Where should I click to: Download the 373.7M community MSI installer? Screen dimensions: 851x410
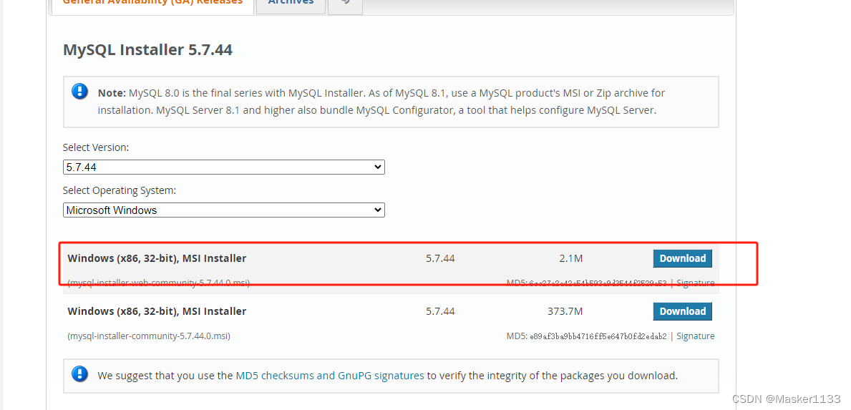[x=682, y=311]
